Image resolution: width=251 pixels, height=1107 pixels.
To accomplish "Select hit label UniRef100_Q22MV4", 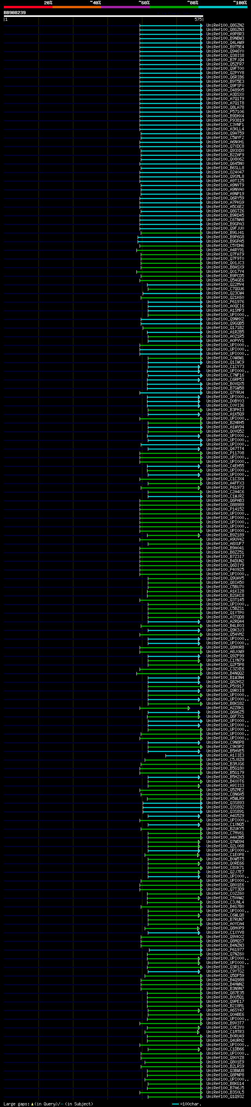I will pyautogui.click(x=225, y=284).
